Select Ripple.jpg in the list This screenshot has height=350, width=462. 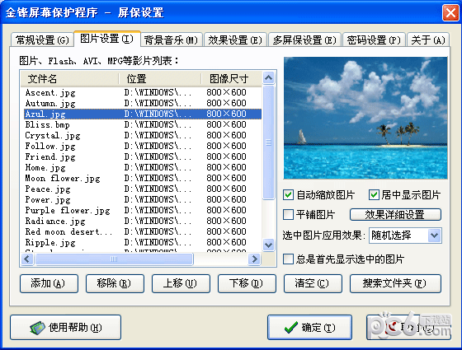tap(142, 242)
